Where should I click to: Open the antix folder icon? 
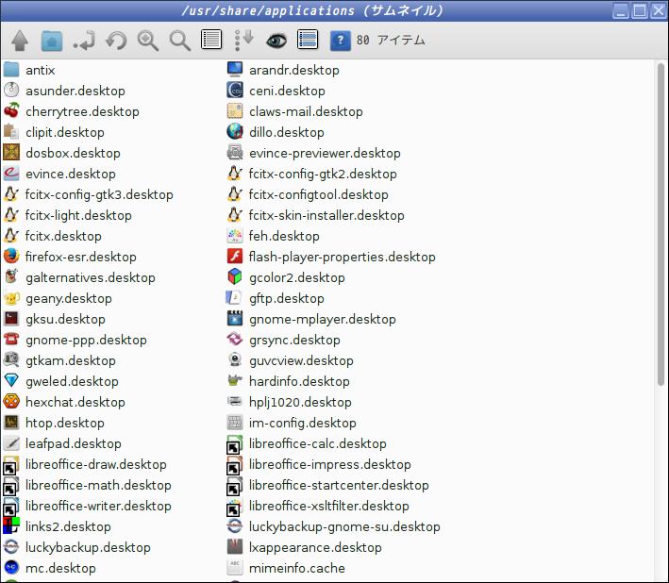click(11, 70)
